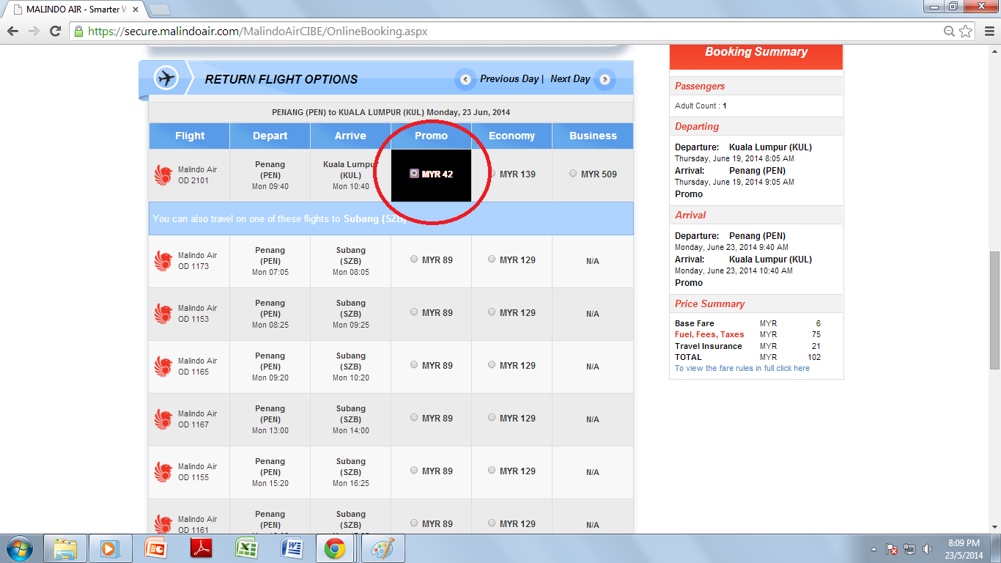Select Economy MYR 139 for OD 2101

tap(493, 174)
